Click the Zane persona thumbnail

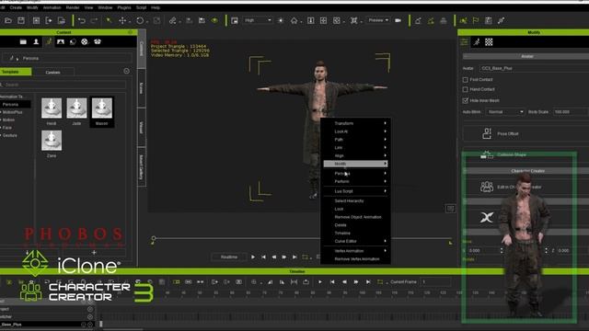click(52, 141)
